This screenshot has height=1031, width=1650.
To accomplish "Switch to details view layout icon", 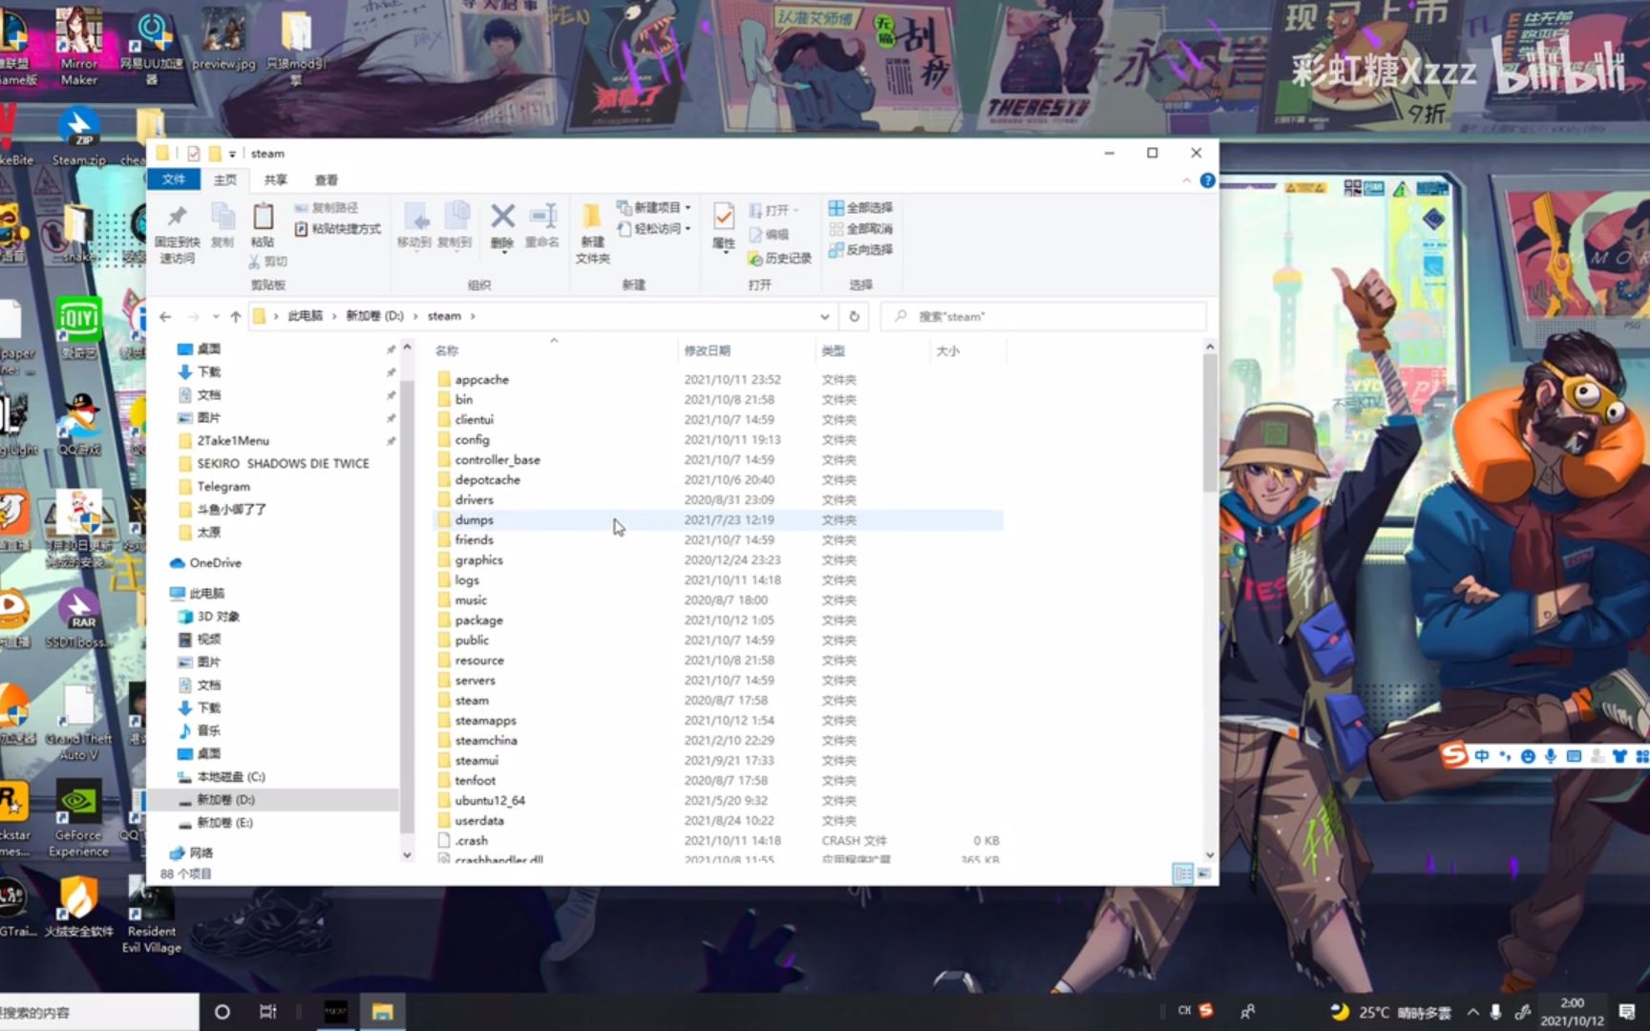I will point(1182,873).
